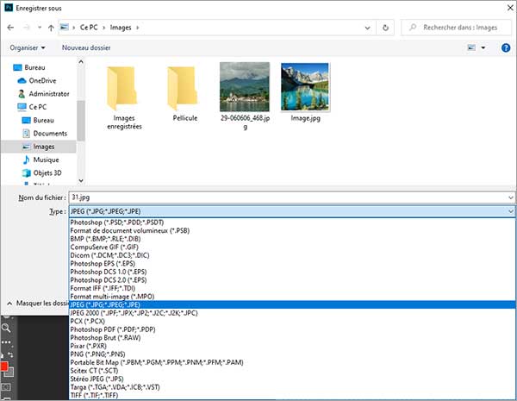Click OneDrive in the navigation pane
Image resolution: width=517 pixels, height=401 pixels.
[x=42, y=80]
